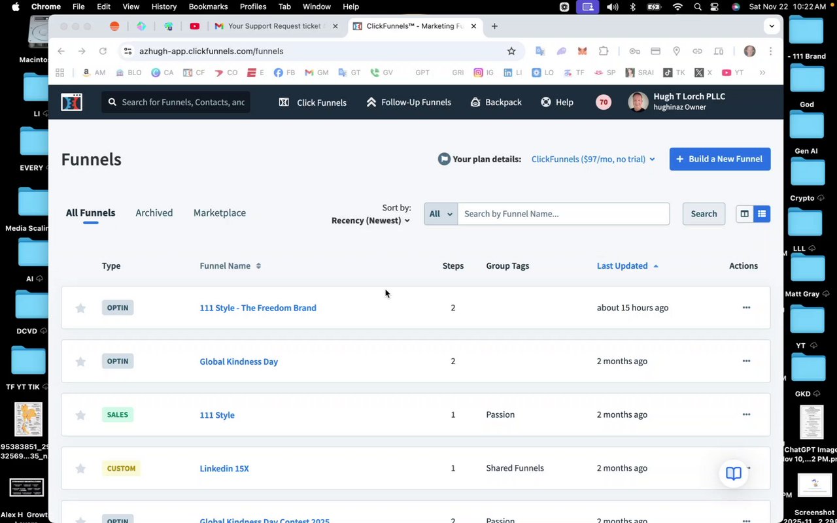The image size is (837, 523).
Task: Open the CF ClickFunnels bookmark
Action: click(x=194, y=73)
